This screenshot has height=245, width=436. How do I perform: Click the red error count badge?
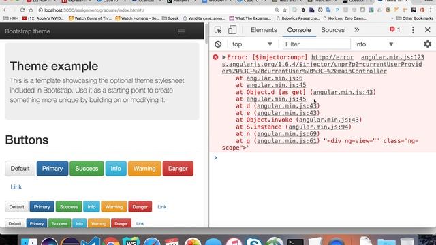395,29
